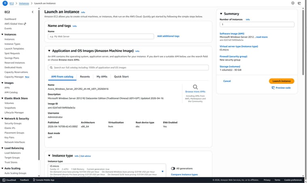The image size is (307, 183).
Task: Click the info circle icon in top bar
Action: (x=293, y=3)
